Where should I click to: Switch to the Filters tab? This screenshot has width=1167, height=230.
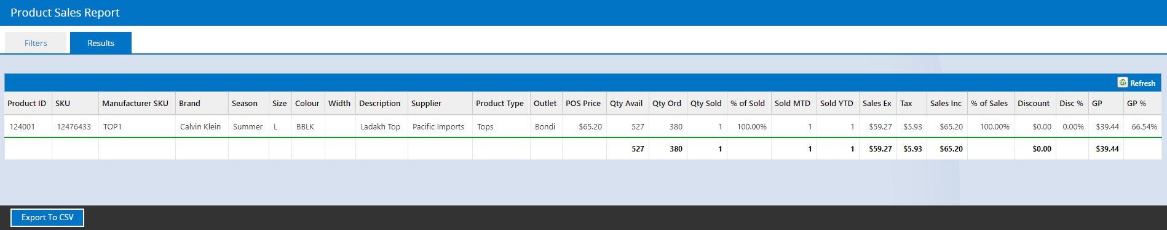36,43
